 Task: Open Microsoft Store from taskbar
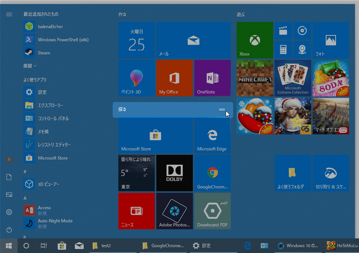coord(61,246)
